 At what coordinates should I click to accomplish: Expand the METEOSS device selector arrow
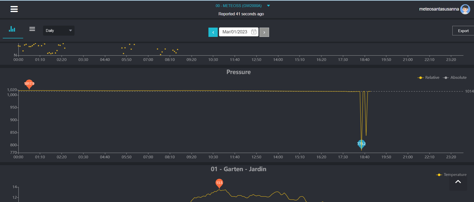click(x=268, y=6)
